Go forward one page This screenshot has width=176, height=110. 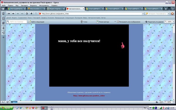[x=18, y=13]
